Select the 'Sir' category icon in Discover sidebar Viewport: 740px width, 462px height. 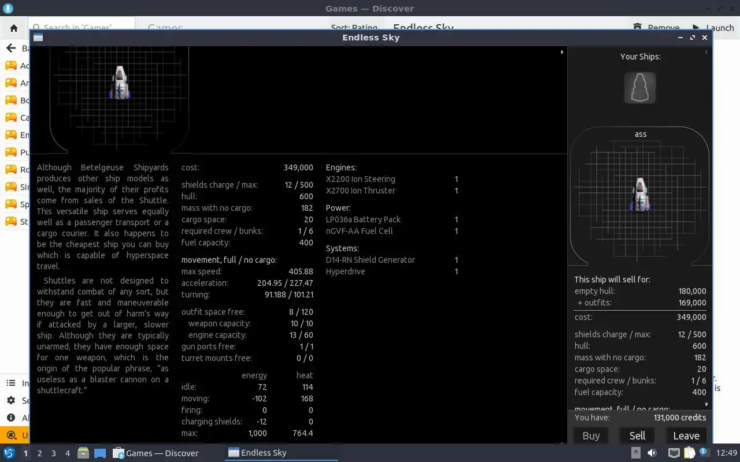(x=11, y=187)
